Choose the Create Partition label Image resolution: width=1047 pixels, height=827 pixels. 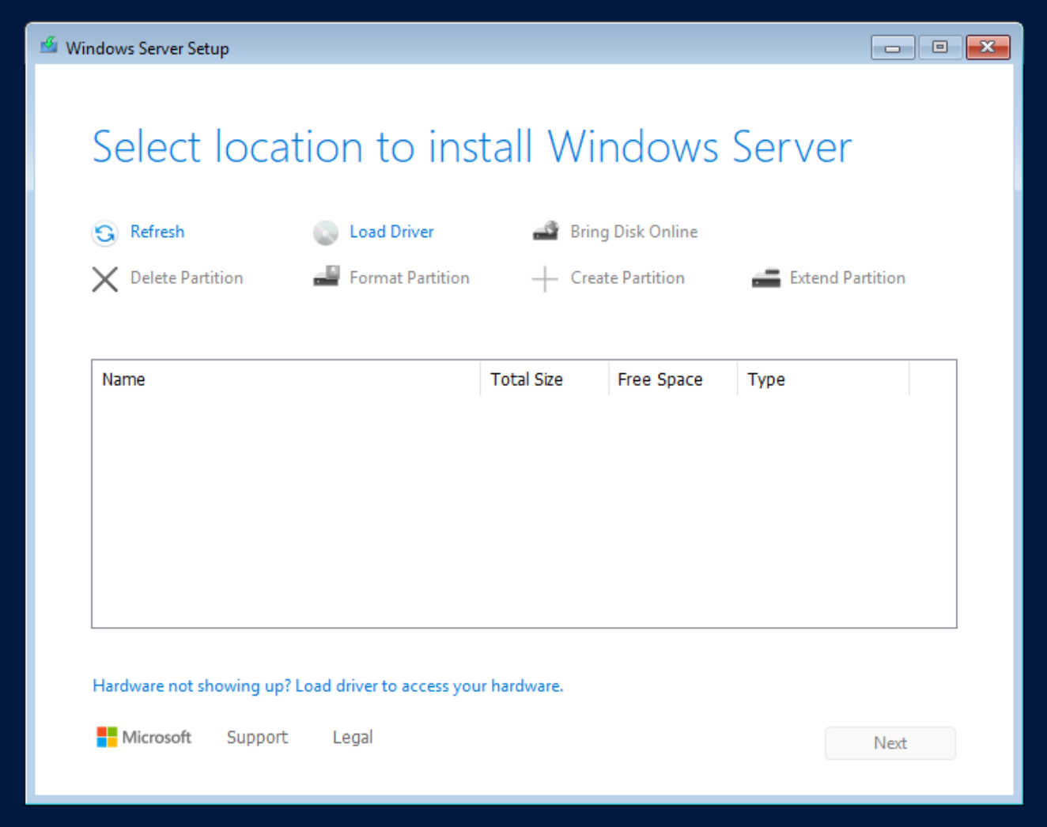click(x=628, y=278)
